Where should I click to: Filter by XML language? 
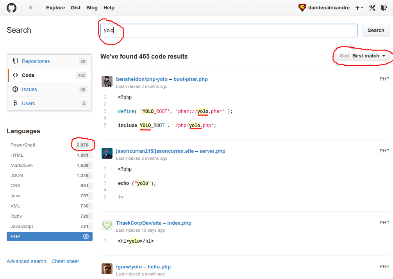50,206
